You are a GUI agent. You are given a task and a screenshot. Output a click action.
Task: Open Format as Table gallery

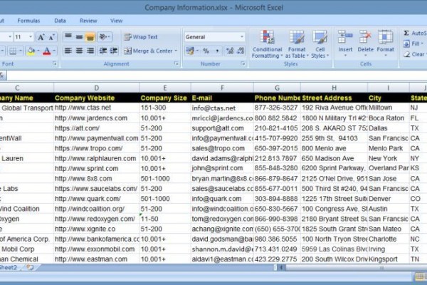point(297,44)
